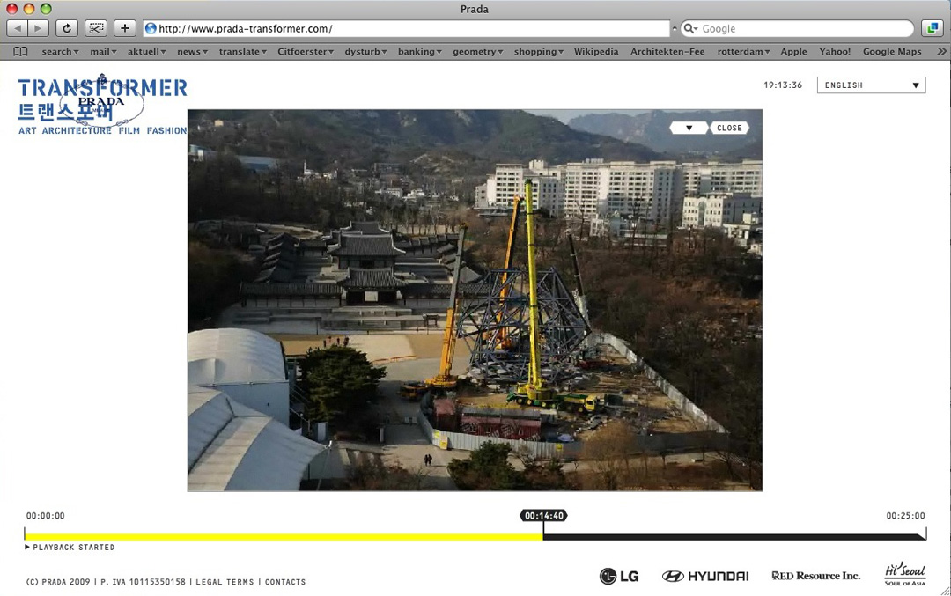Click the Transformer Prada logo
This screenshot has width=951, height=596.
point(102,105)
